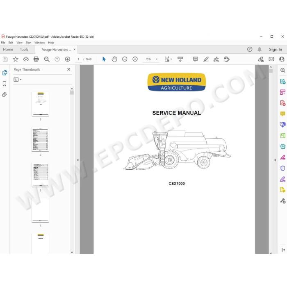Open the Window menu
Image resolution: width=287 pixels, height=287 pixels.
coord(39,43)
